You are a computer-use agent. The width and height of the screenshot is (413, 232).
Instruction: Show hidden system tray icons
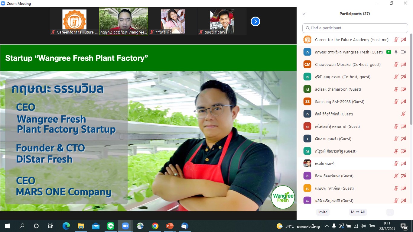327,226
